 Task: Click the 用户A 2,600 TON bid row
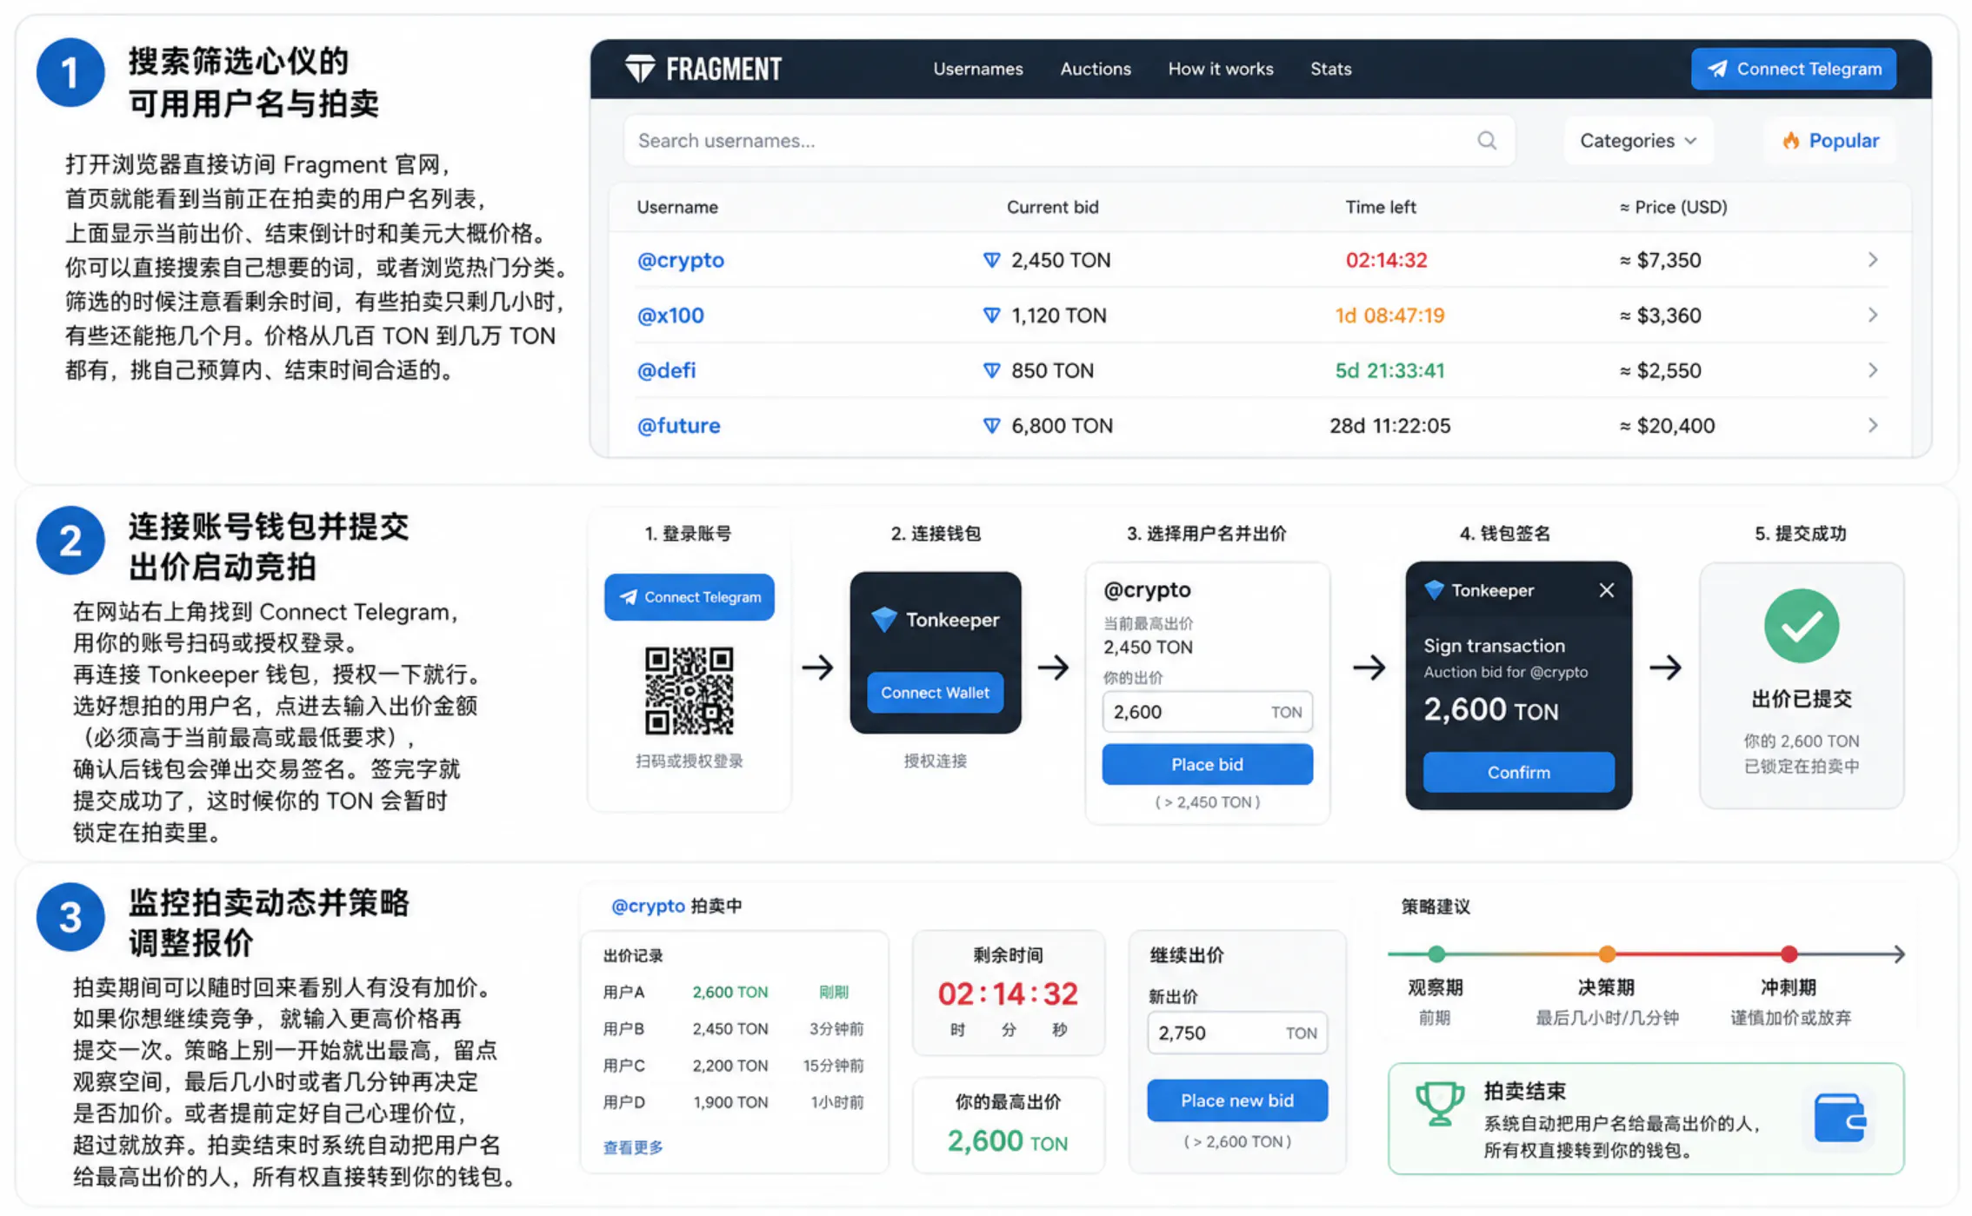pos(733,992)
